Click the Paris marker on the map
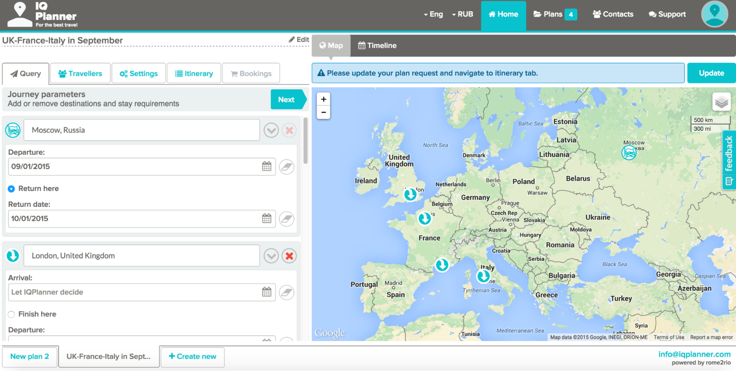The width and height of the screenshot is (736, 371). tap(424, 218)
